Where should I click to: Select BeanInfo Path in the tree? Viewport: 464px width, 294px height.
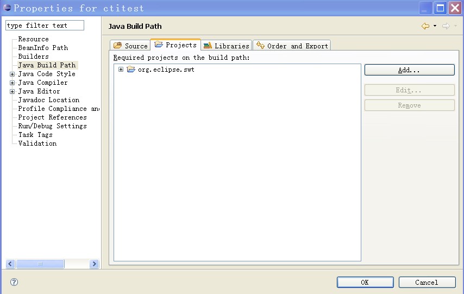43,48
